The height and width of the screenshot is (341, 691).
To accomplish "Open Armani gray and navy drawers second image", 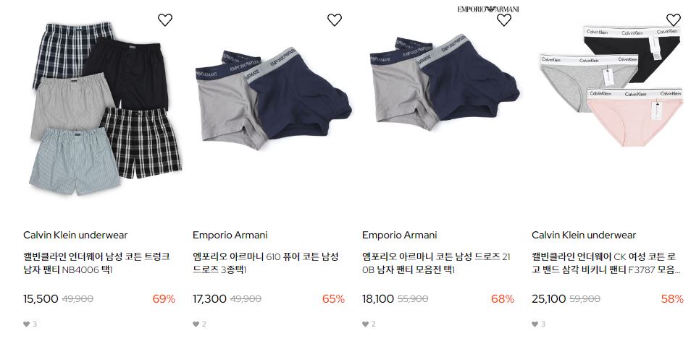I will [274, 98].
